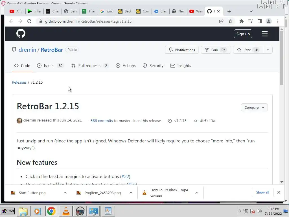Open the RetroBar repository link

[52, 50]
